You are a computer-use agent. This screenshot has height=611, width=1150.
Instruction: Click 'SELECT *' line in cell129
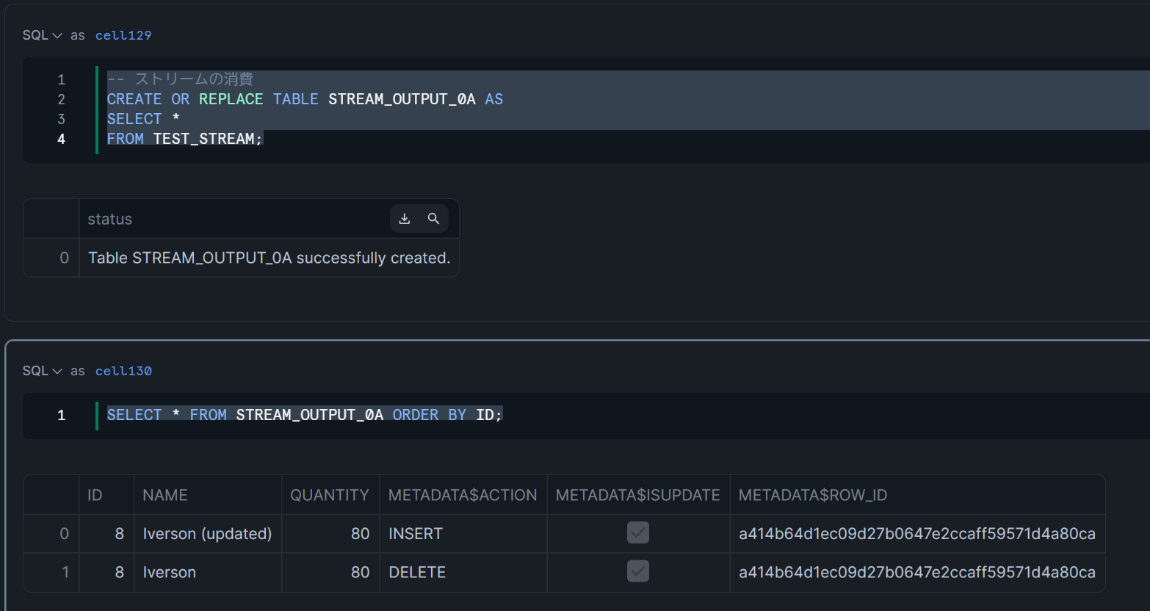pyautogui.click(x=143, y=119)
